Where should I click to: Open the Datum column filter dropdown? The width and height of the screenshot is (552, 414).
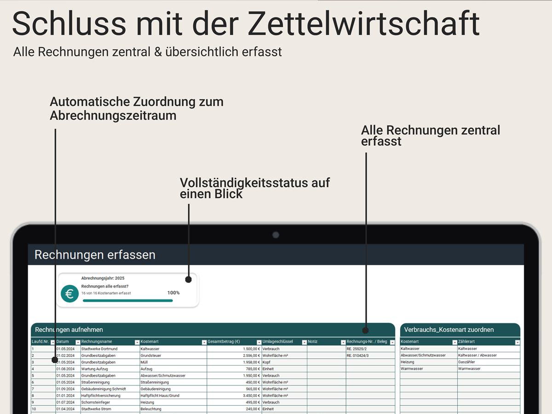pyautogui.click(x=78, y=342)
